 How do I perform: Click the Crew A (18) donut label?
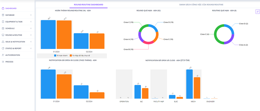[128, 39]
